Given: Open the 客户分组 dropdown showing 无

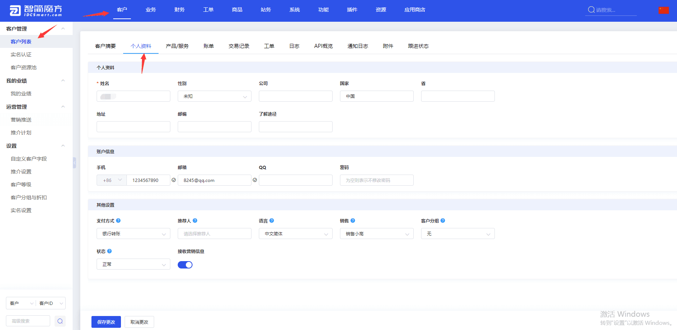Looking at the screenshot, I should coord(458,234).
